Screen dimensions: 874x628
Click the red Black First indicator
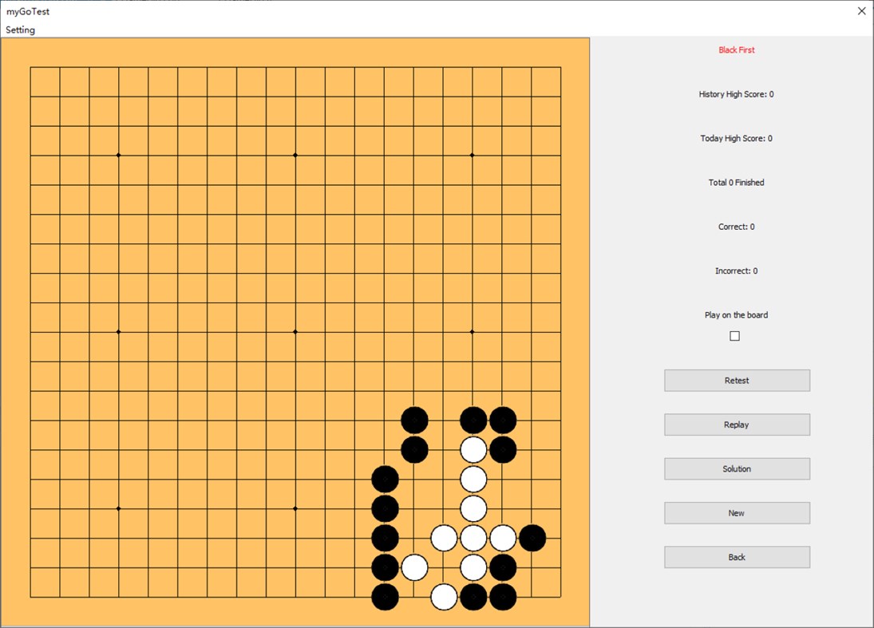736,49
